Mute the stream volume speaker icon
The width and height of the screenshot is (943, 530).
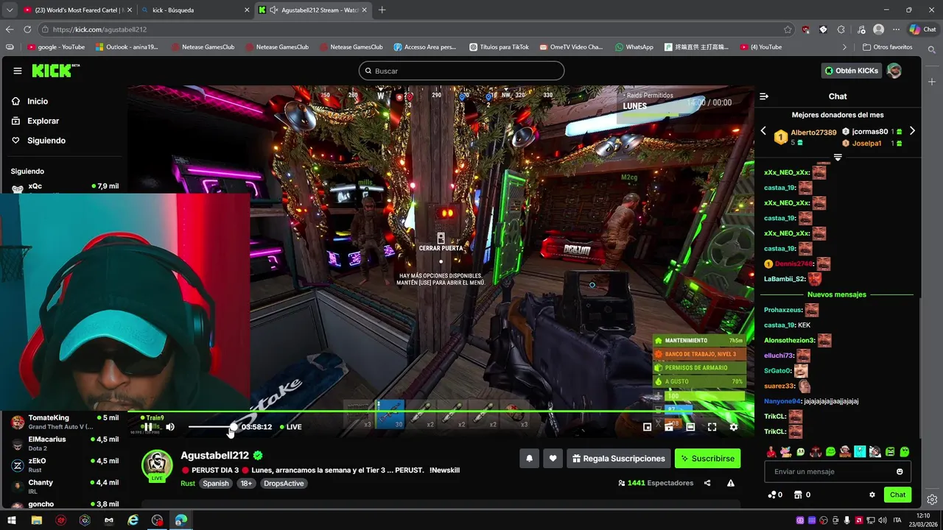(170, 427)
